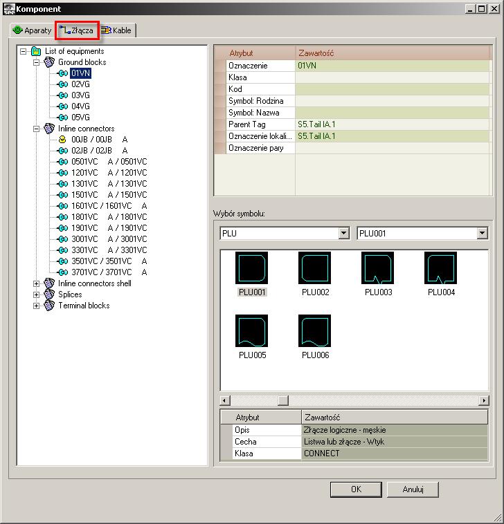The width and height of the screenshot is (504, 524).
Task: Click the connector icon beside 3501VC / 3501VC
Action: (62, 261)
